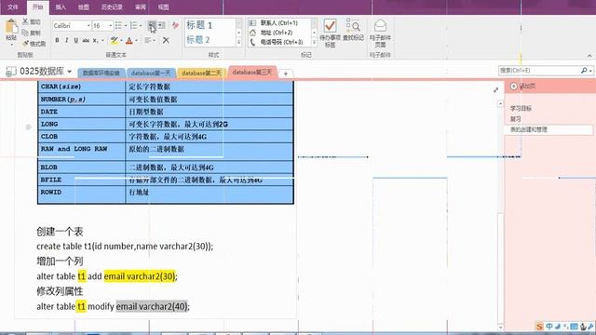Image resolution: width=596 pixels, height=335 pixels.
Task: Open font color dropdown arrow
Action: [x=137, y=40]
